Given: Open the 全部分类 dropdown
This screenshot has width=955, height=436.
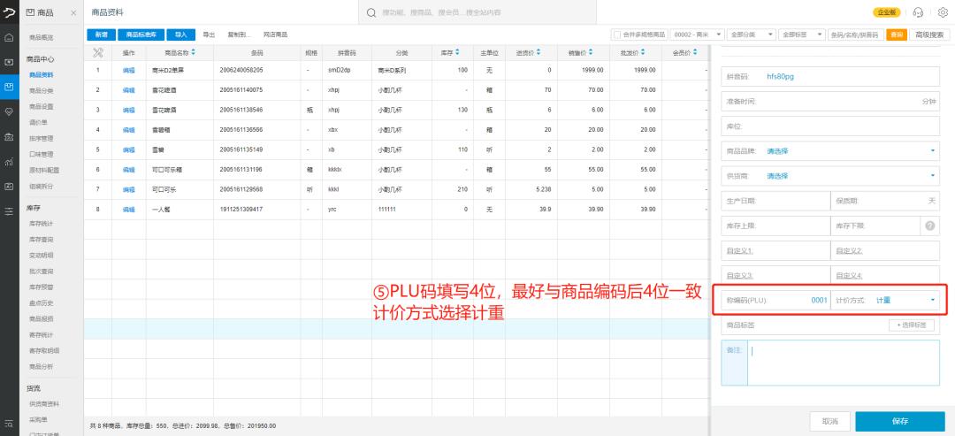Looking at the screenshot, I should (752, 34).
